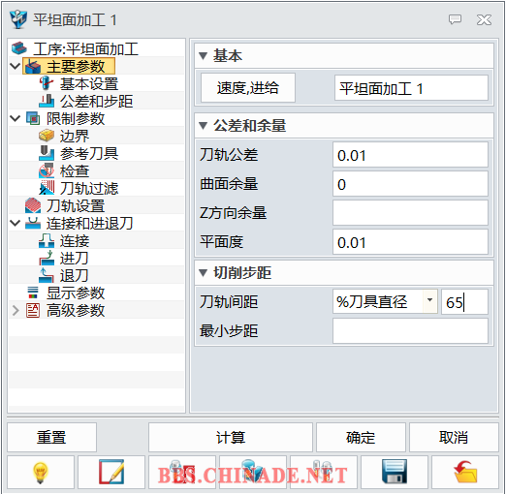The height and width of the screenshot is (494, 506).
Task: Click the 最小步距 input field
Action: 410,330
